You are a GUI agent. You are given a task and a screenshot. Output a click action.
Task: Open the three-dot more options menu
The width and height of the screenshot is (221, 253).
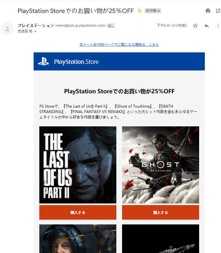pos(218,26)
